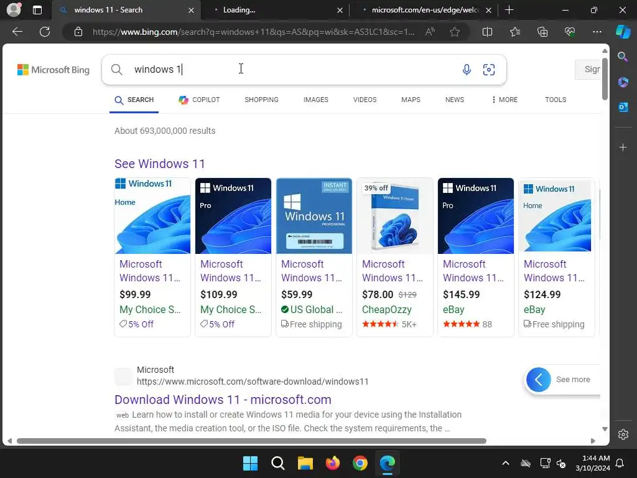This screenshot has width=637, height=478.
Task: Close the 'windows 11 - Search' tab
Action: tap(191, 11)
